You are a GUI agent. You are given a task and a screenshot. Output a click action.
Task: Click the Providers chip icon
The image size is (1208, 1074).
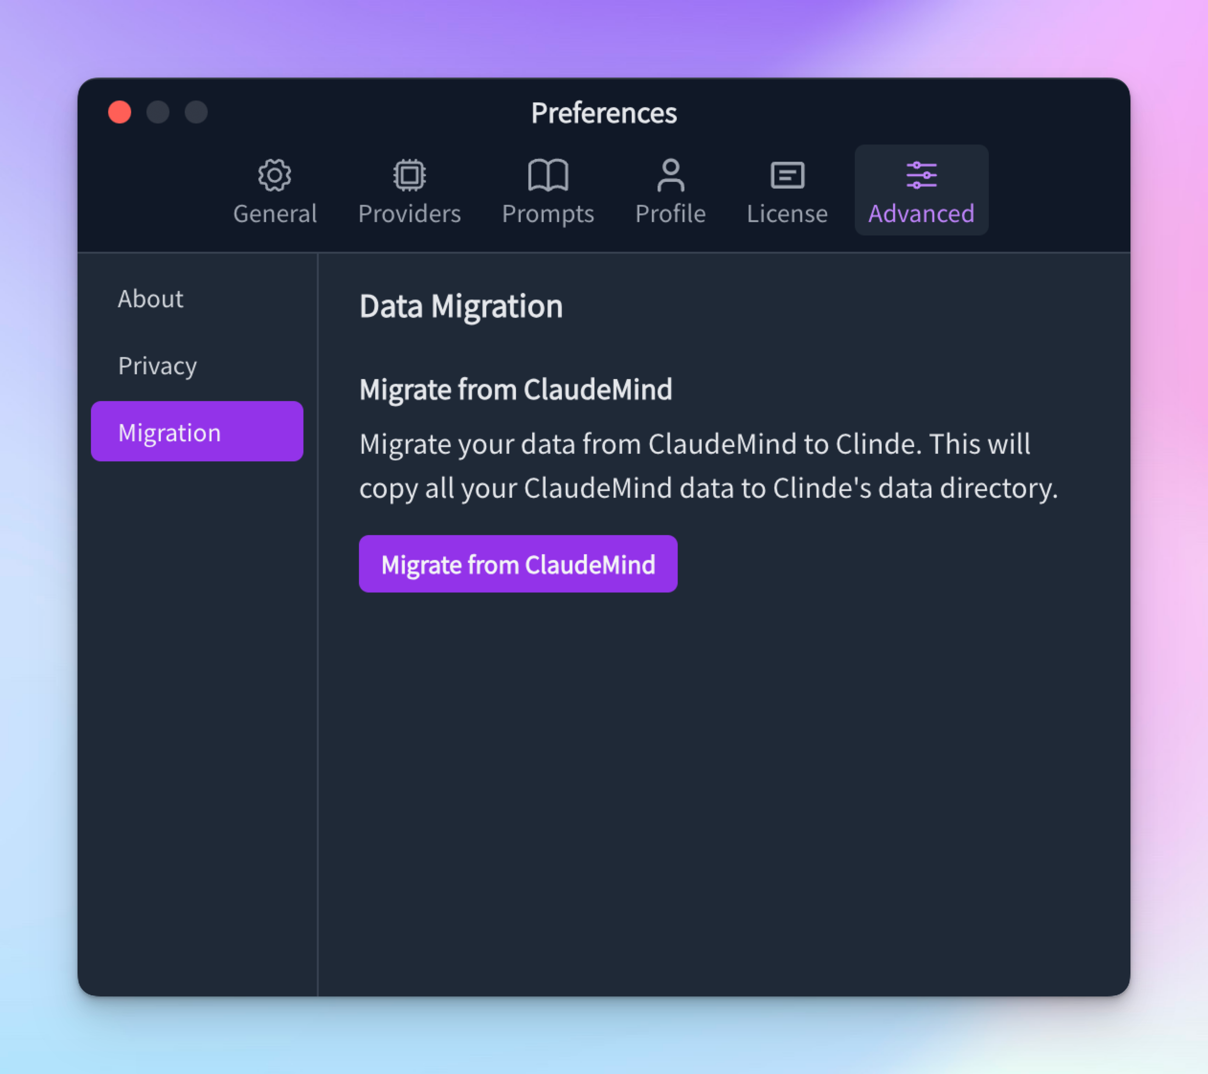click(409, 174)
